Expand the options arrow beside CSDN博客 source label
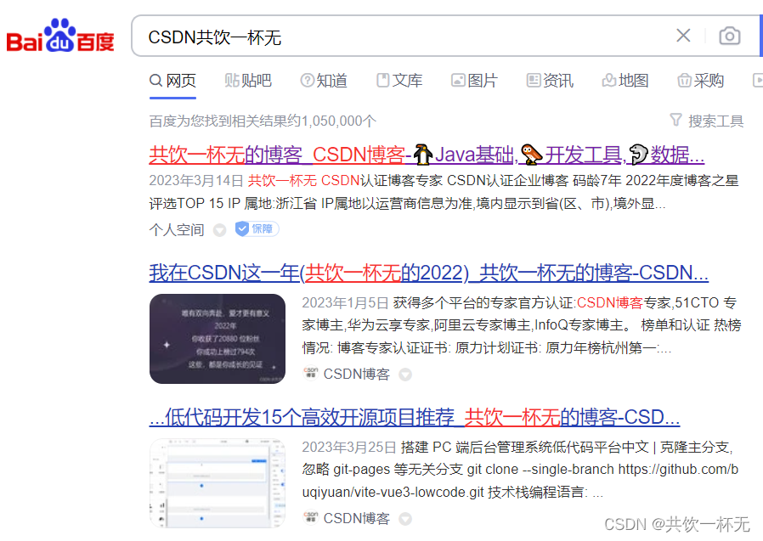 [x=404, y=374]
